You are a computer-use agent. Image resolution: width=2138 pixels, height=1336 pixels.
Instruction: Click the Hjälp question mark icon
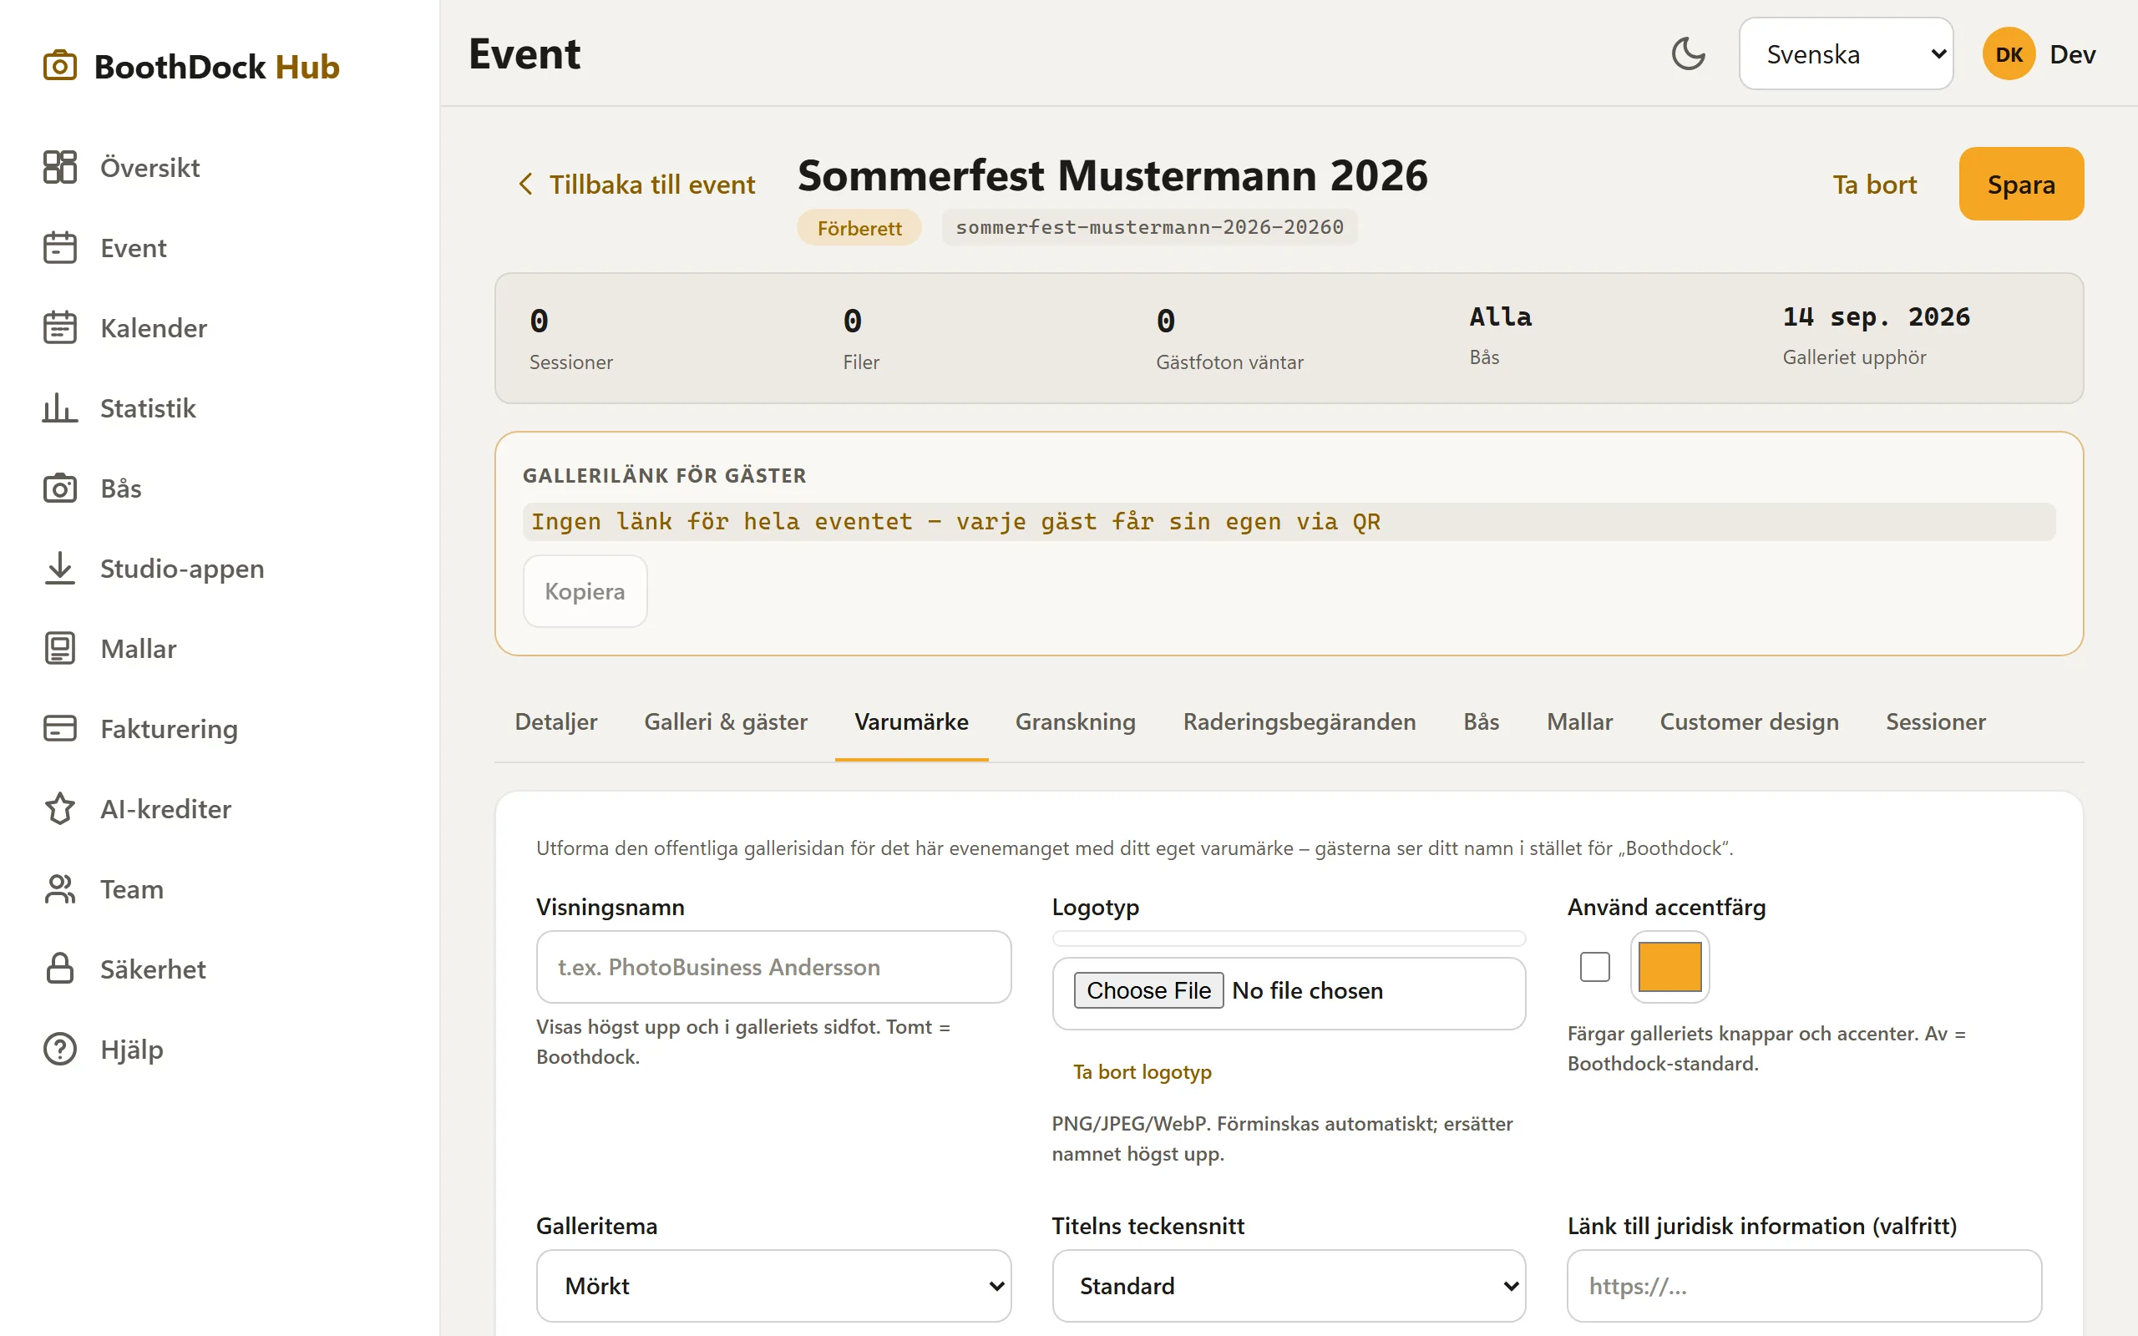coord(60,1049)
